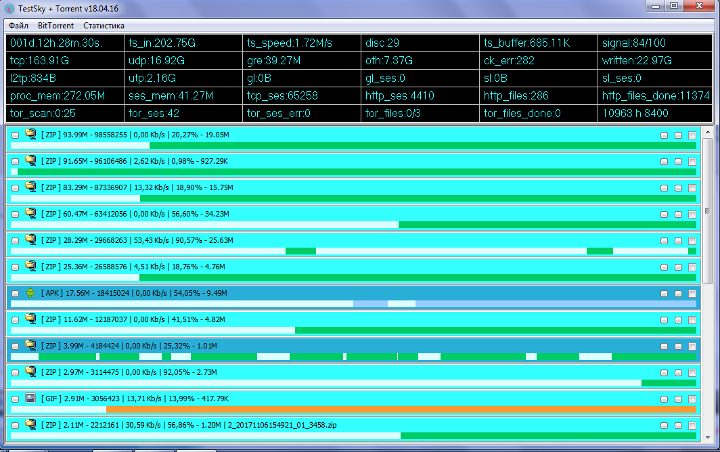Open the Файл menu

point(19,26)
